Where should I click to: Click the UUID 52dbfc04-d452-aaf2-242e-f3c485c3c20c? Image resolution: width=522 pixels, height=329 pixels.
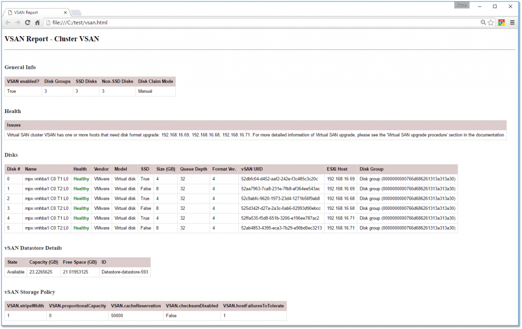point(280,179)
